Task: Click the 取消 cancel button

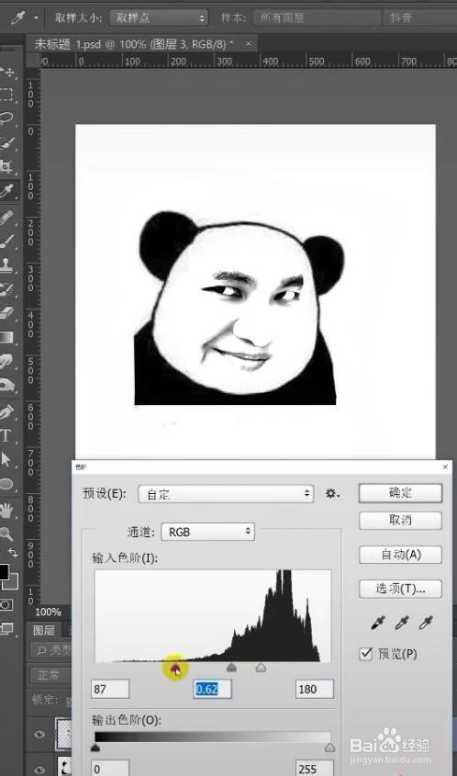Action: point(400,520)
